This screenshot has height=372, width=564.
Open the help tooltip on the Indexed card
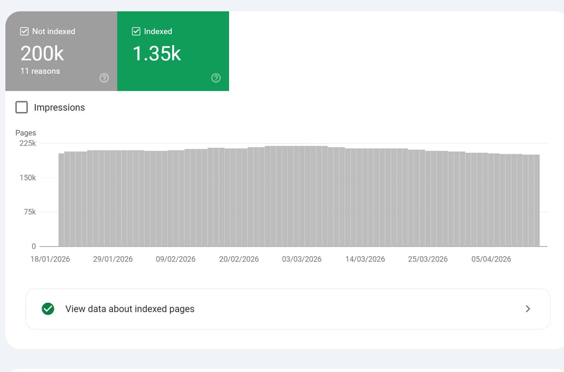[216, 78]
